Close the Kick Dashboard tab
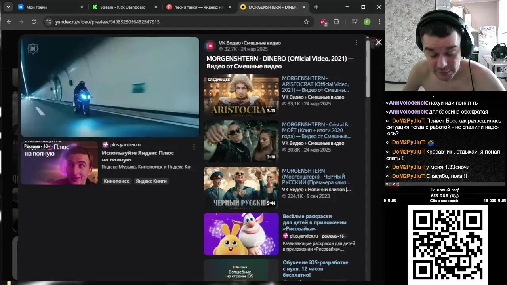507x285 pixels. tap(156, 7)
